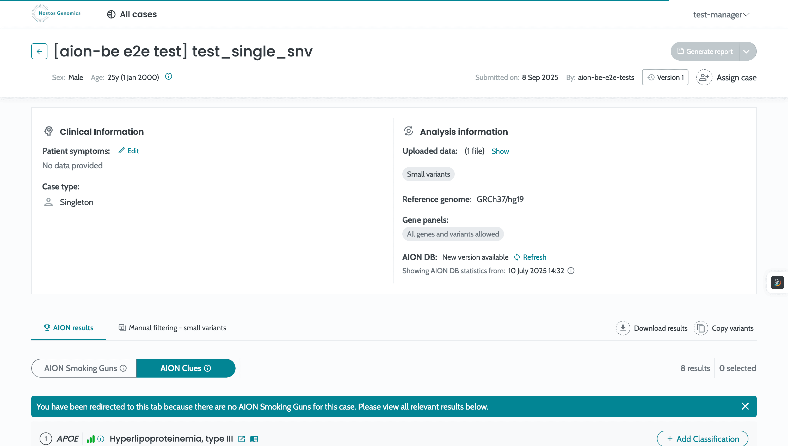788x446 pixels.
Task: Open the chat support widget icon
Action: click(777, 282)
